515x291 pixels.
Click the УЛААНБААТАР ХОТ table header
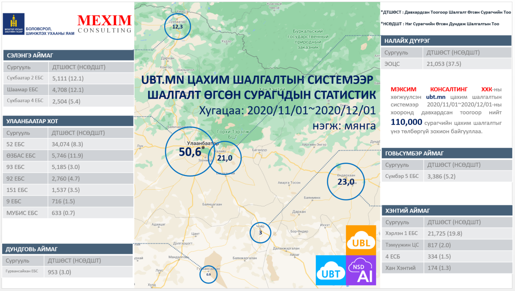coord(68,121)
